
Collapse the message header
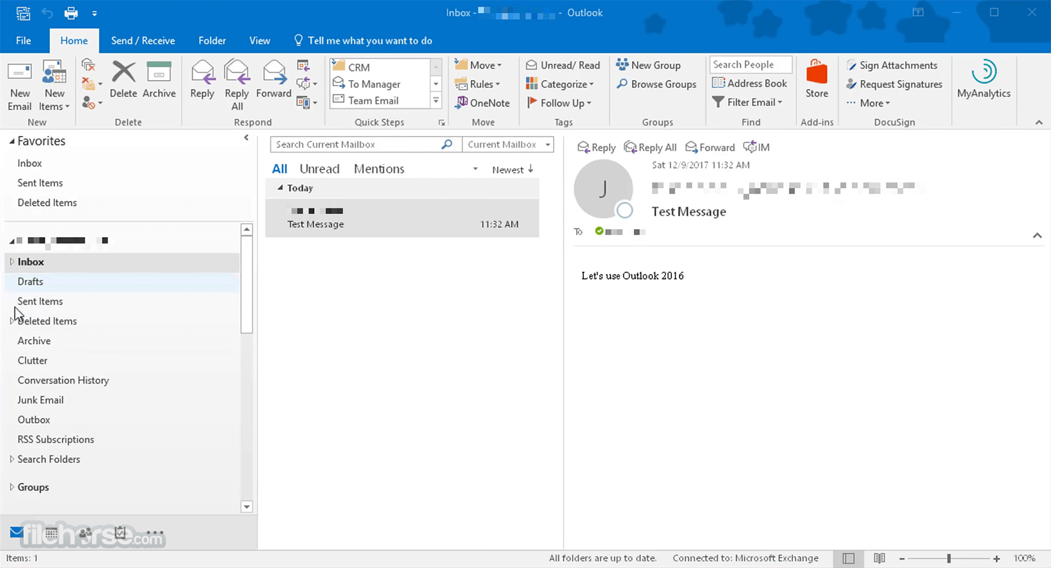pyautogui.click(x=1037, y=235)
